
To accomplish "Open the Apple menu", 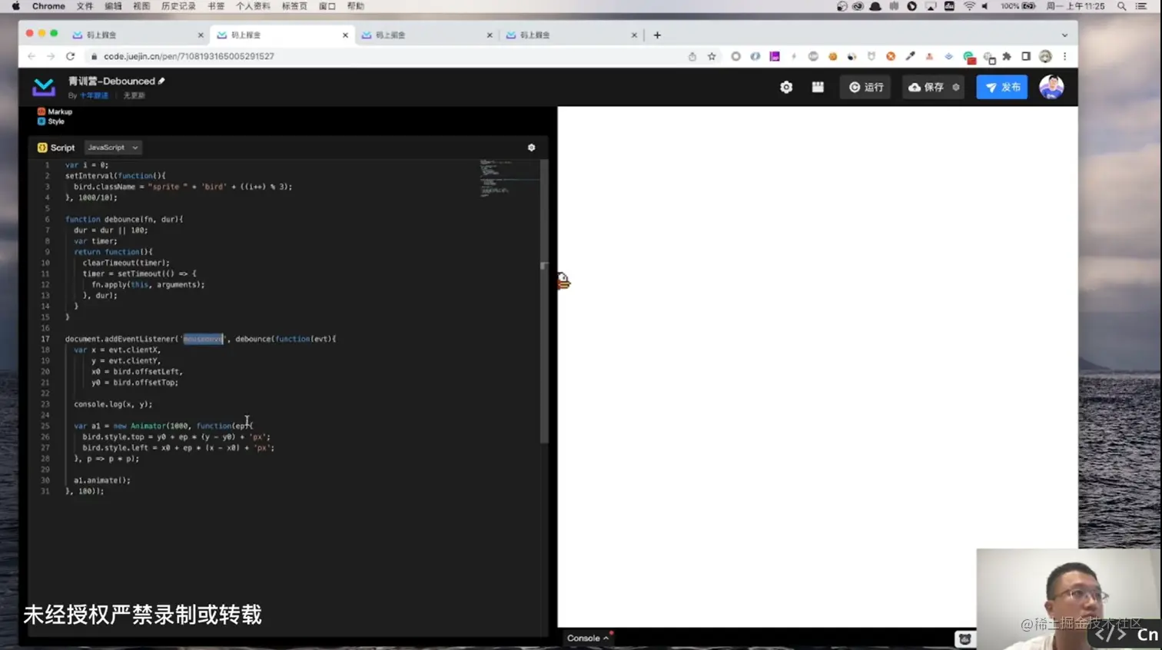I will point(15,6).
